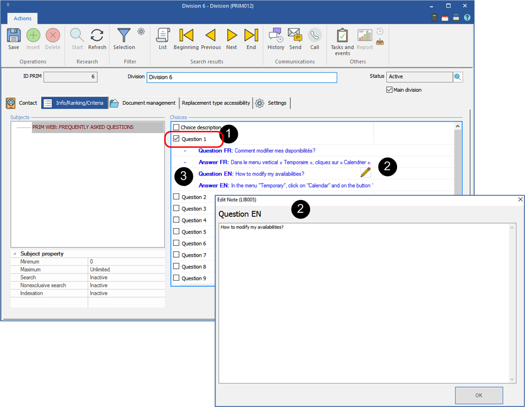Check Question 6 checkbox

click(x=176, y=243)
